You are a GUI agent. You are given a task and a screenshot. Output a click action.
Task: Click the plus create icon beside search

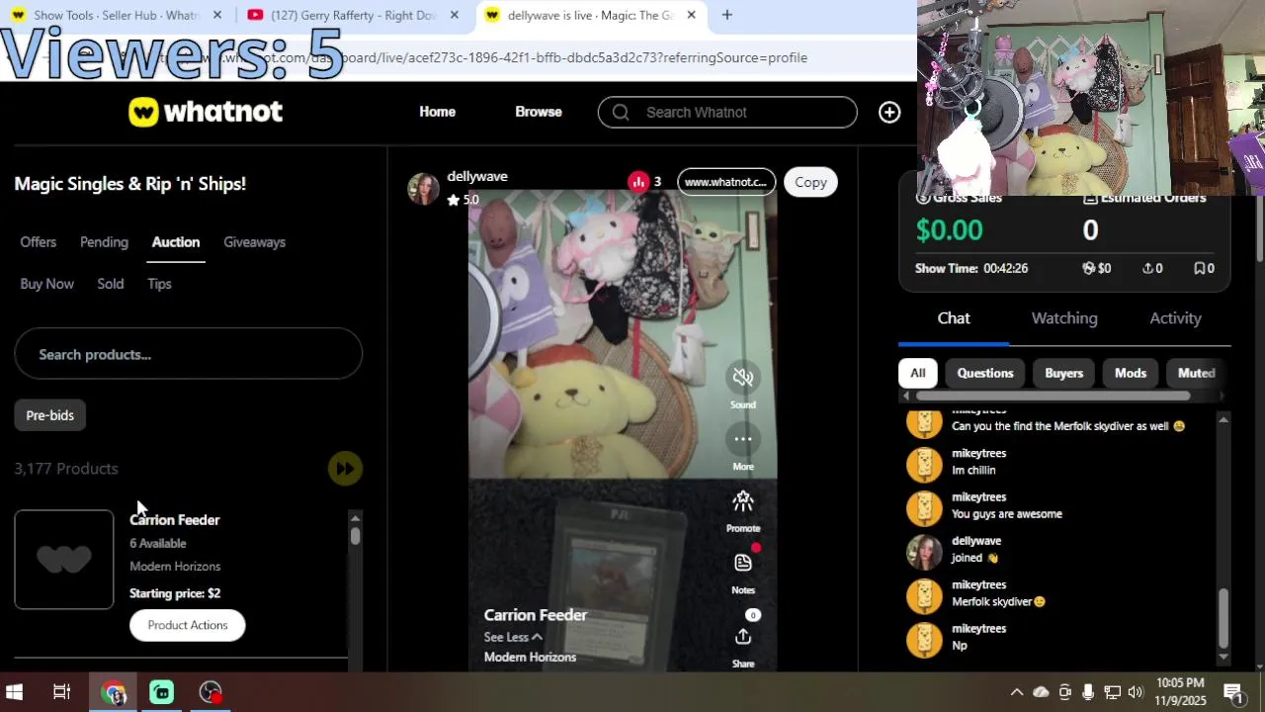889,113
